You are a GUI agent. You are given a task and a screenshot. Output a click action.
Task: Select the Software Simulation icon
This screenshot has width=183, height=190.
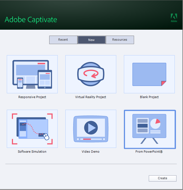click(32, 129)
